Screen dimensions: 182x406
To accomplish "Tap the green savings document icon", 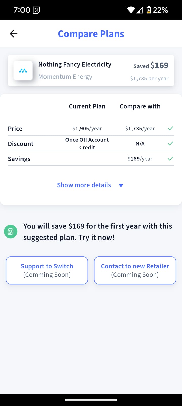I will click(x=11, y=231).
